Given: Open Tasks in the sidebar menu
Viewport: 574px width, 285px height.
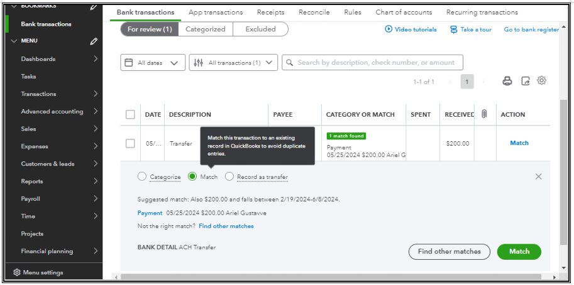Looking at the screenshot, I should pyautogui.click(x=28, y=77).
